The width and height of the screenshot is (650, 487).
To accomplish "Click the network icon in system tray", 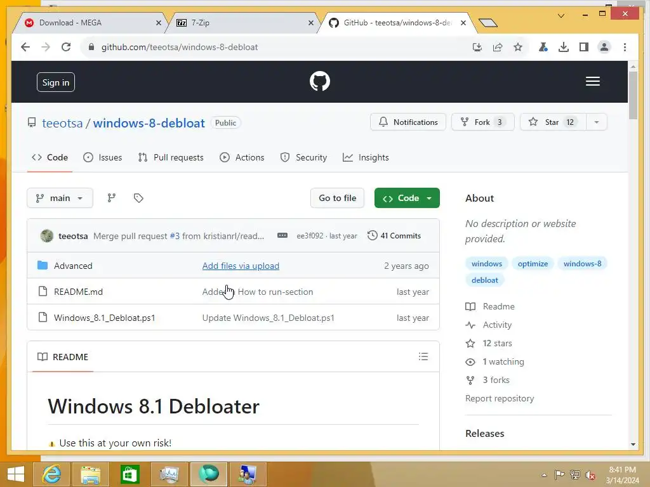I will tap(575, 475).
